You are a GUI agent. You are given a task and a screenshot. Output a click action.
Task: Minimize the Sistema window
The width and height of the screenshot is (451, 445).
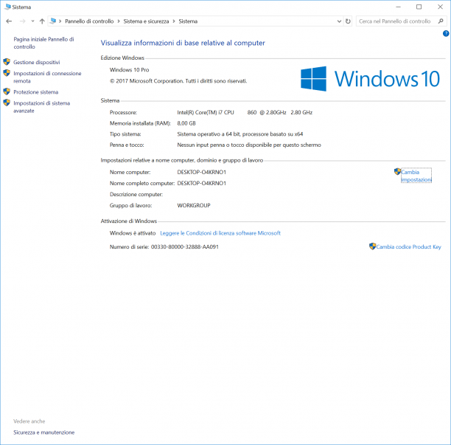point(399,7)
